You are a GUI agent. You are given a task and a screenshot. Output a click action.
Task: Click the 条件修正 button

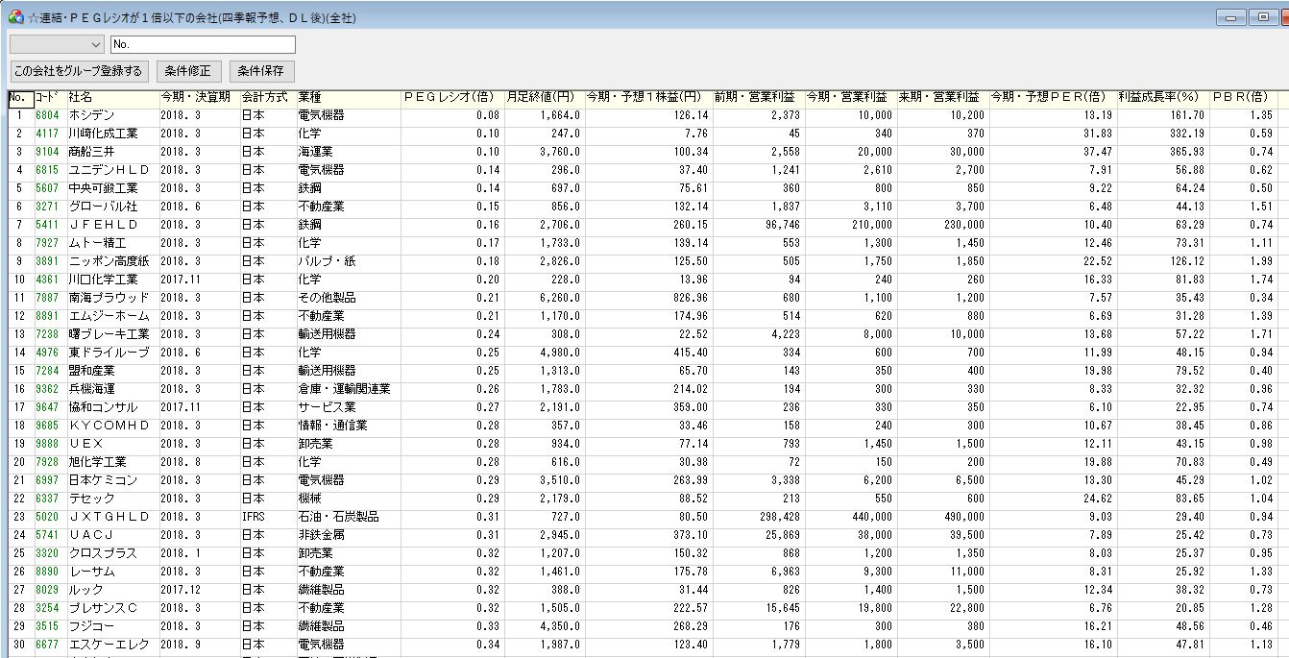(x=189, y=71)
